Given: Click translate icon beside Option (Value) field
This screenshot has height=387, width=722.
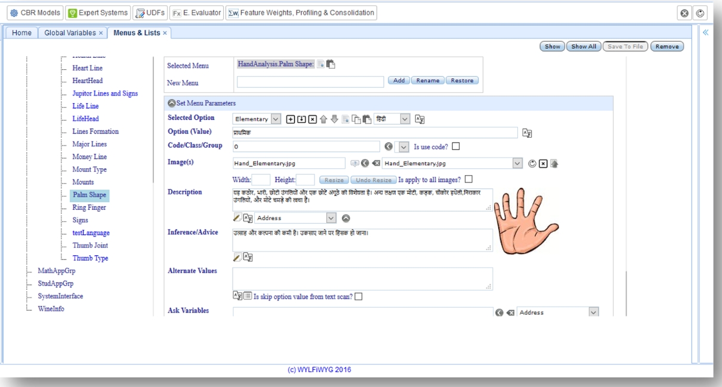Looking at the screenshot, I should point(526,133).
